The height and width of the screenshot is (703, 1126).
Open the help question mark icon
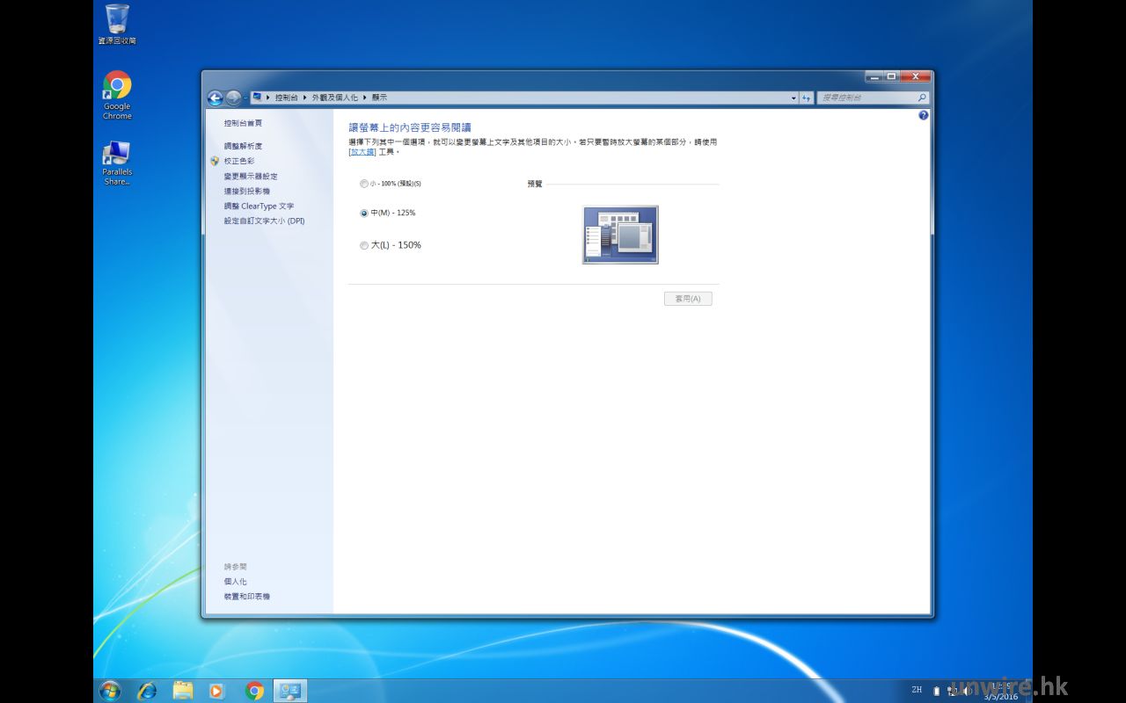[923, 115]
